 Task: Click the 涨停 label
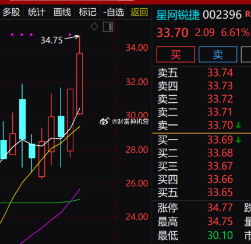click(x=168, y=208)
